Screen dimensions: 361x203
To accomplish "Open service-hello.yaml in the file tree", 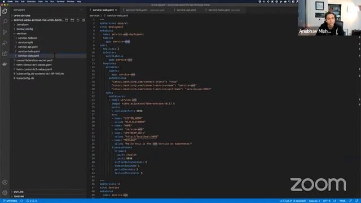I will [x=29, y=51].
